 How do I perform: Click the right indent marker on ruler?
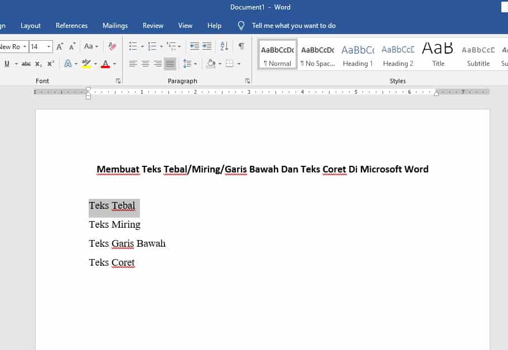coord(437,94)
